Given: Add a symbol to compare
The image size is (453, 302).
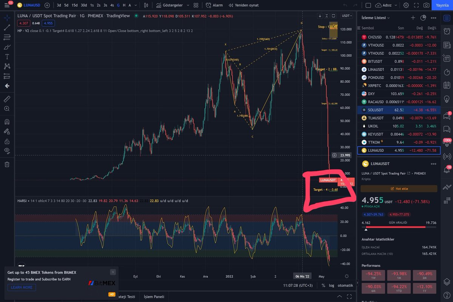Looking at the screenshot, I should pos(47,5).
